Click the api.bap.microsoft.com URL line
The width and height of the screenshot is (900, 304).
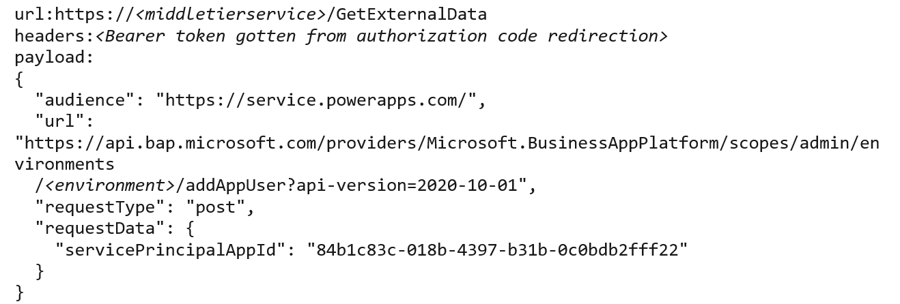coord(447,143)
